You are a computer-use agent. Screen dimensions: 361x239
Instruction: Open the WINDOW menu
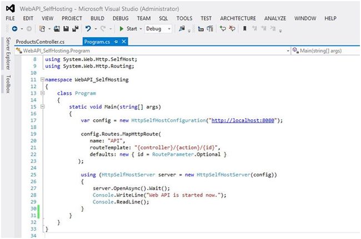(305, 18)
